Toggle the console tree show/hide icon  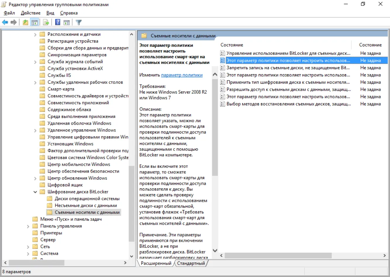click(35, 22)
